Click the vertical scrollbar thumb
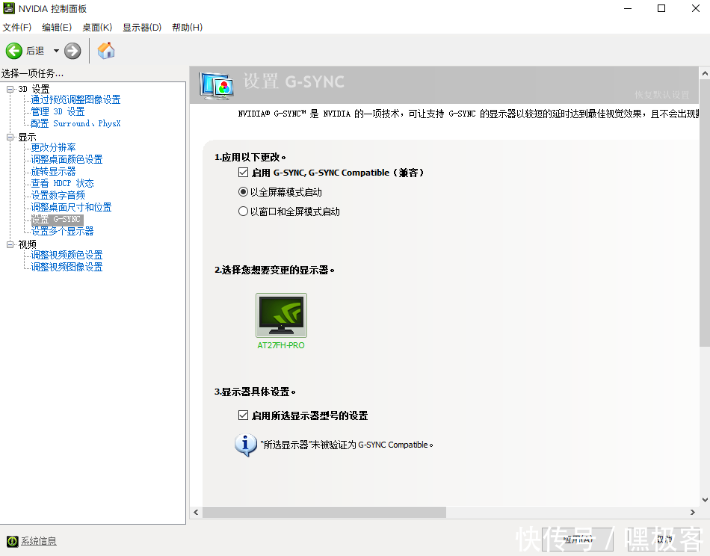 point(705,213)
